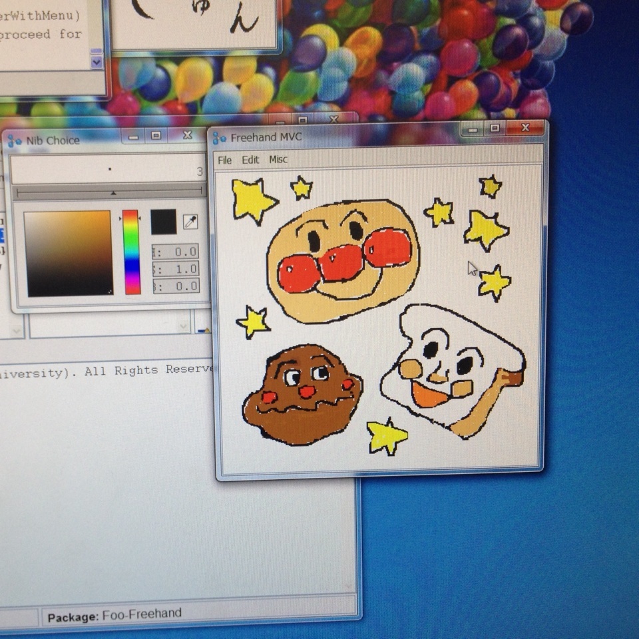The image size is (639, 639).
Task: Close the Nib Choice window
Action: (187, 135)
